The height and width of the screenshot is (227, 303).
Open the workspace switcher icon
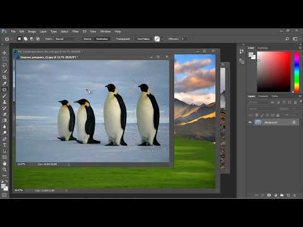point(295,38)
